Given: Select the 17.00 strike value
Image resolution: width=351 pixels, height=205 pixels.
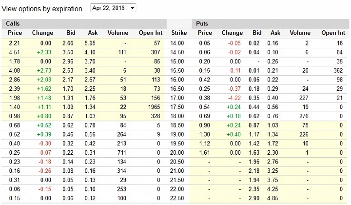Looking at the screenshot, I should pos(177,98).
